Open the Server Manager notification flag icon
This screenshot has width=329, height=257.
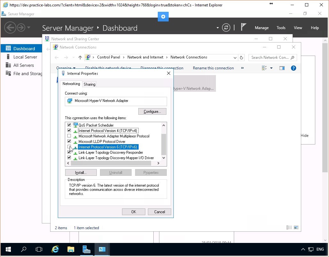(244, 27)
